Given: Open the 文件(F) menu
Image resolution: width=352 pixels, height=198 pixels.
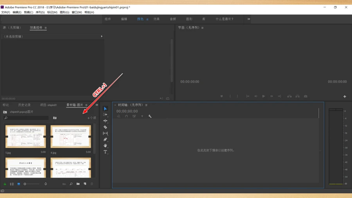Looking at the screenshot, I should (x=5, y=13).
